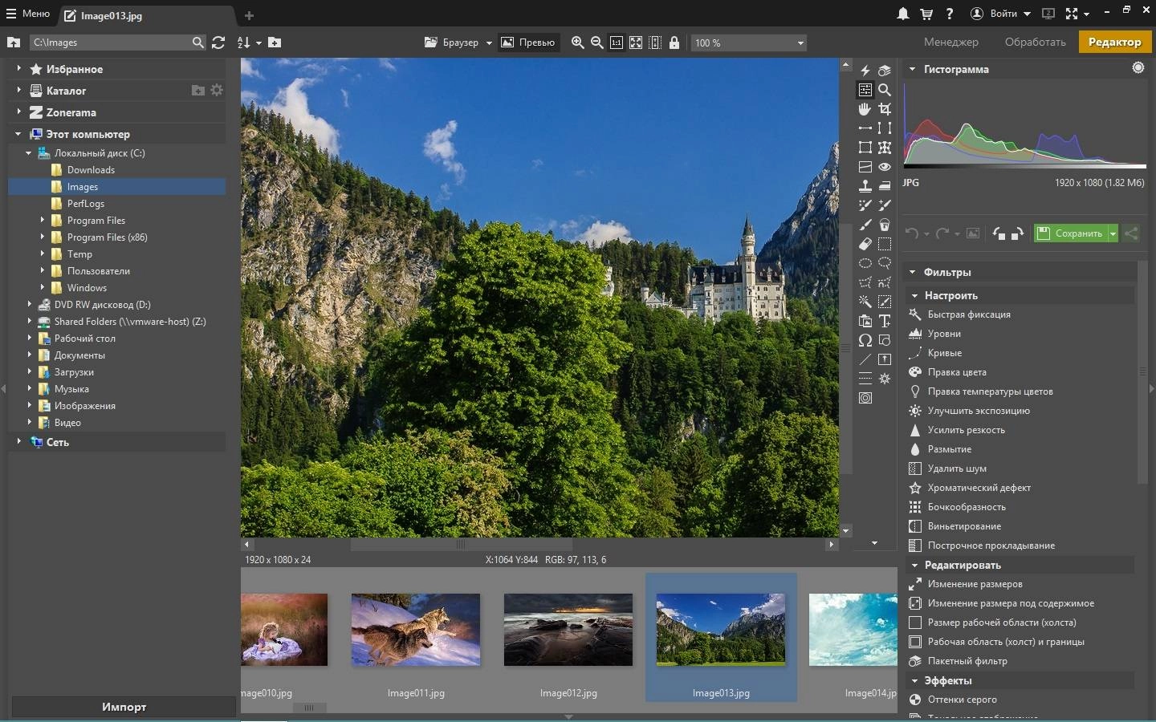Select the Perspective rectangle tool
Image resolution: width=1156 pixels, height=722 pixels.
click(x=865, y=148)
